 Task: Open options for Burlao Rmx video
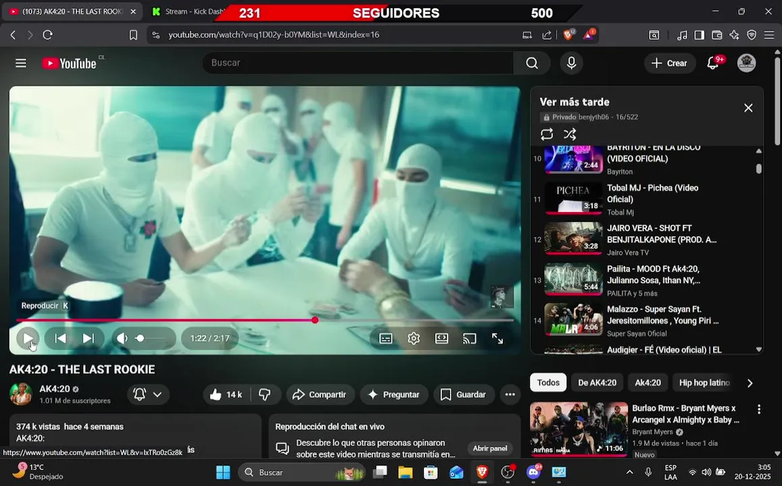pyautogui.click(x=758, y=409)
